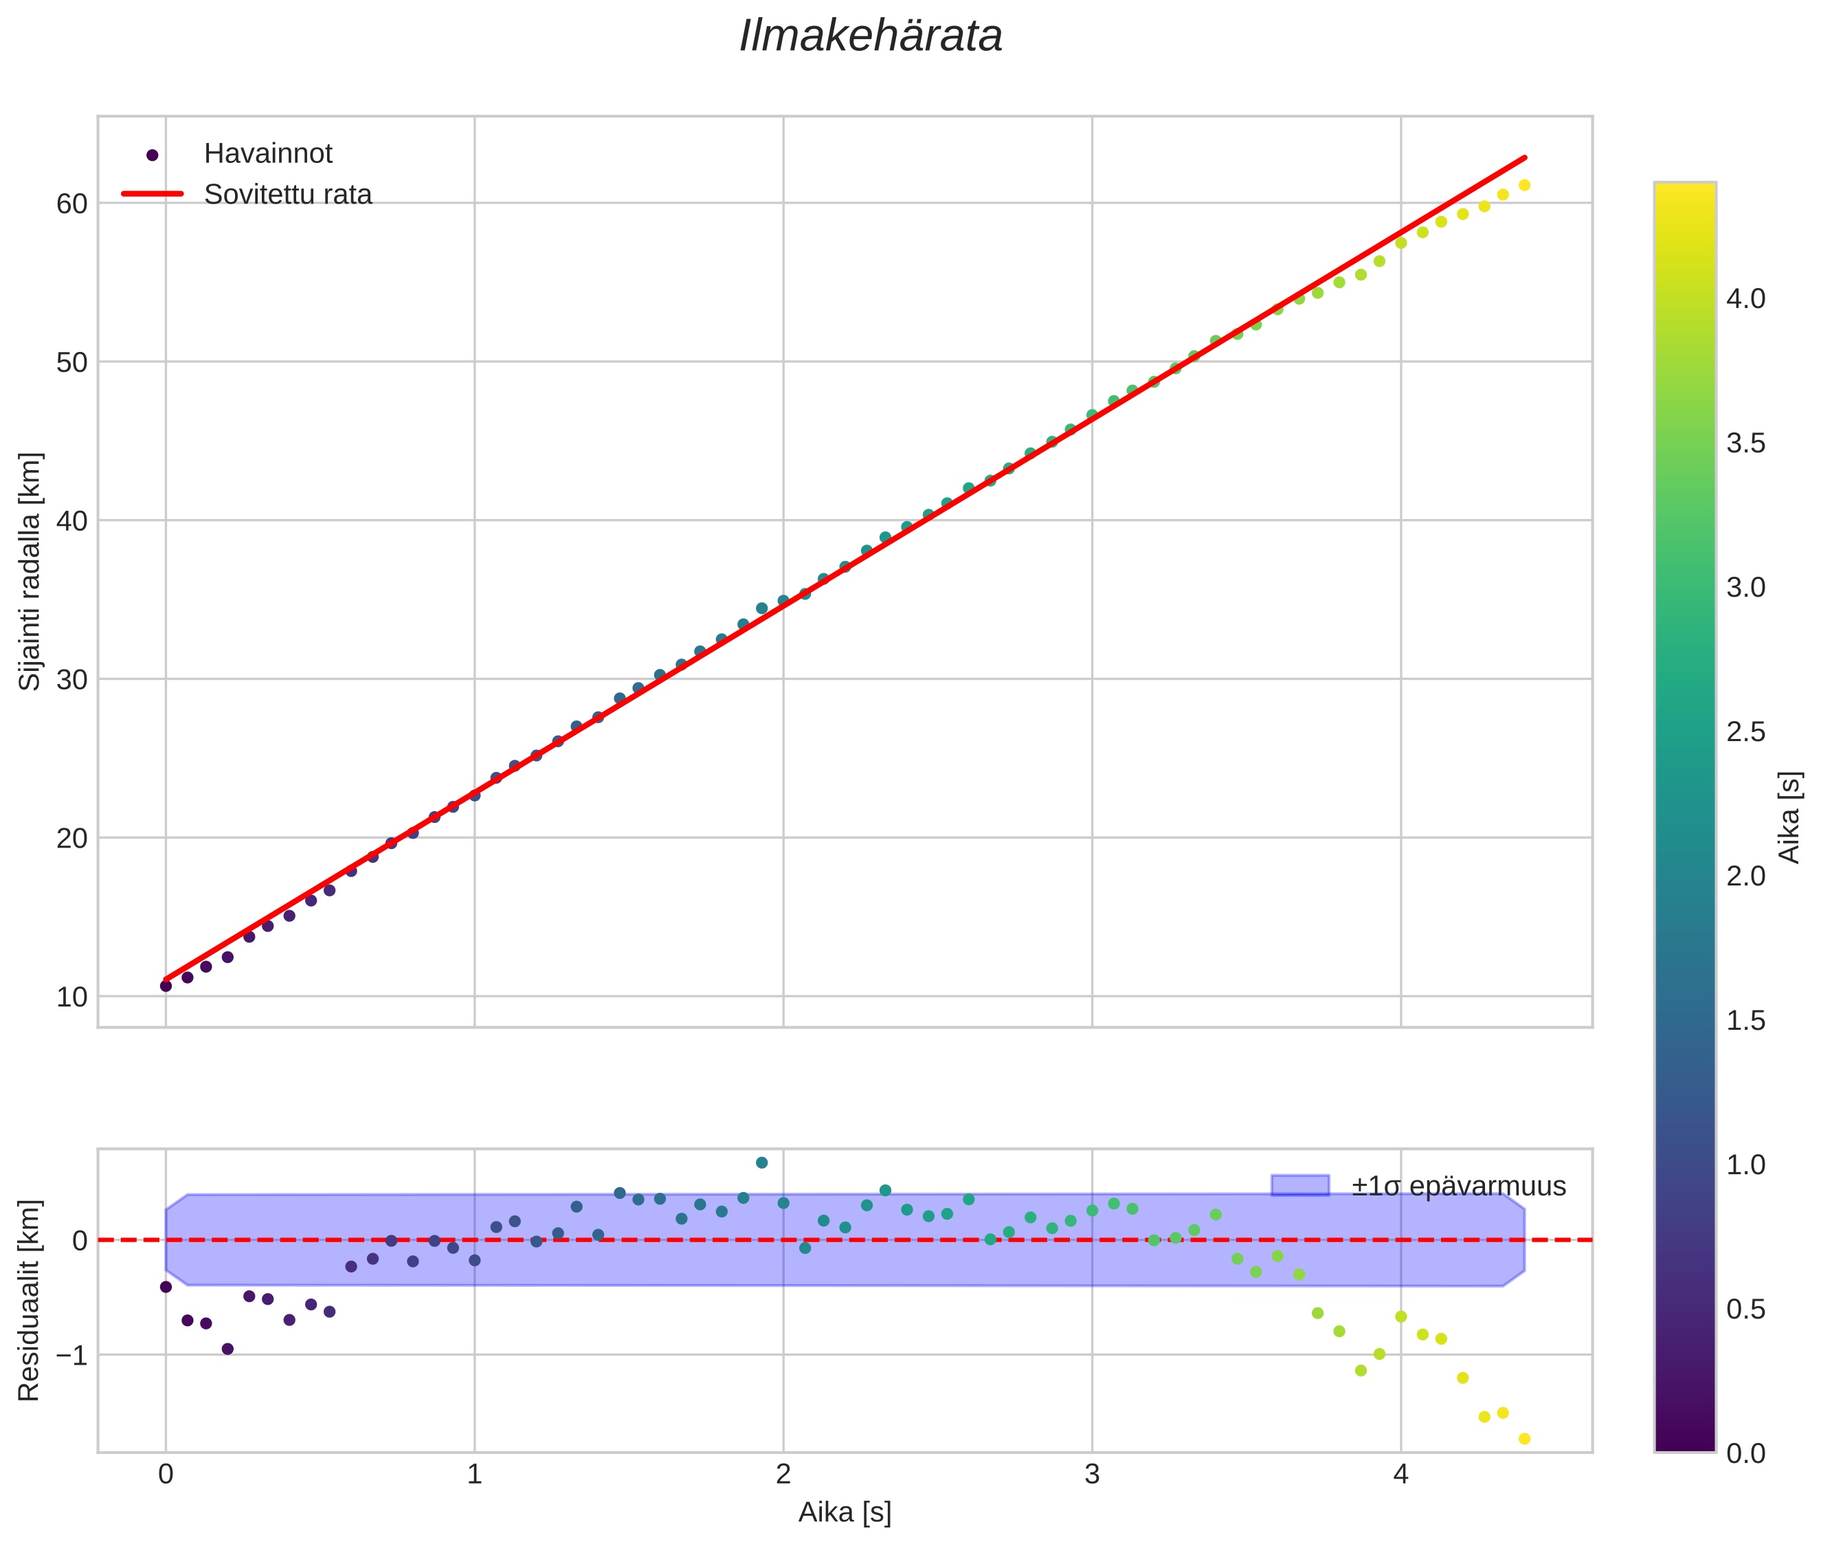The height and width of the screenshot is (1544, 1821).
Task: Click the Havainnot legend dot marker
Action: click(x=153, y=155)
